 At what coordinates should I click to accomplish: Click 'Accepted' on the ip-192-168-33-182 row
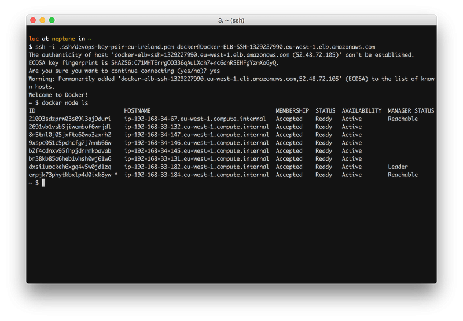(289, 167)
